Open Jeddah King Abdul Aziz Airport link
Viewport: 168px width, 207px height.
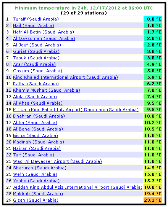[78, 187]
